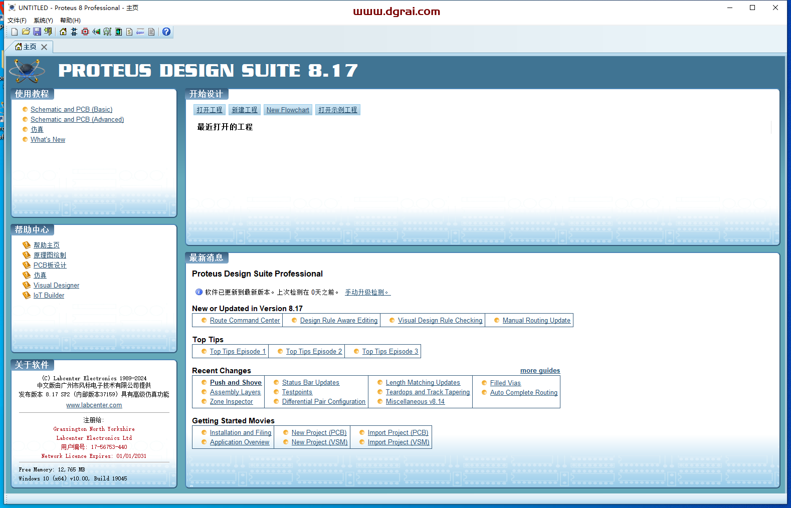
Task: Open the Push and Shove link
Action: tap(236, 383)
